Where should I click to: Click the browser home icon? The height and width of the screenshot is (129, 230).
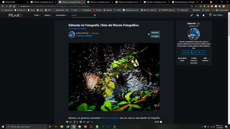pyautogui.click(x=14, y=6)
